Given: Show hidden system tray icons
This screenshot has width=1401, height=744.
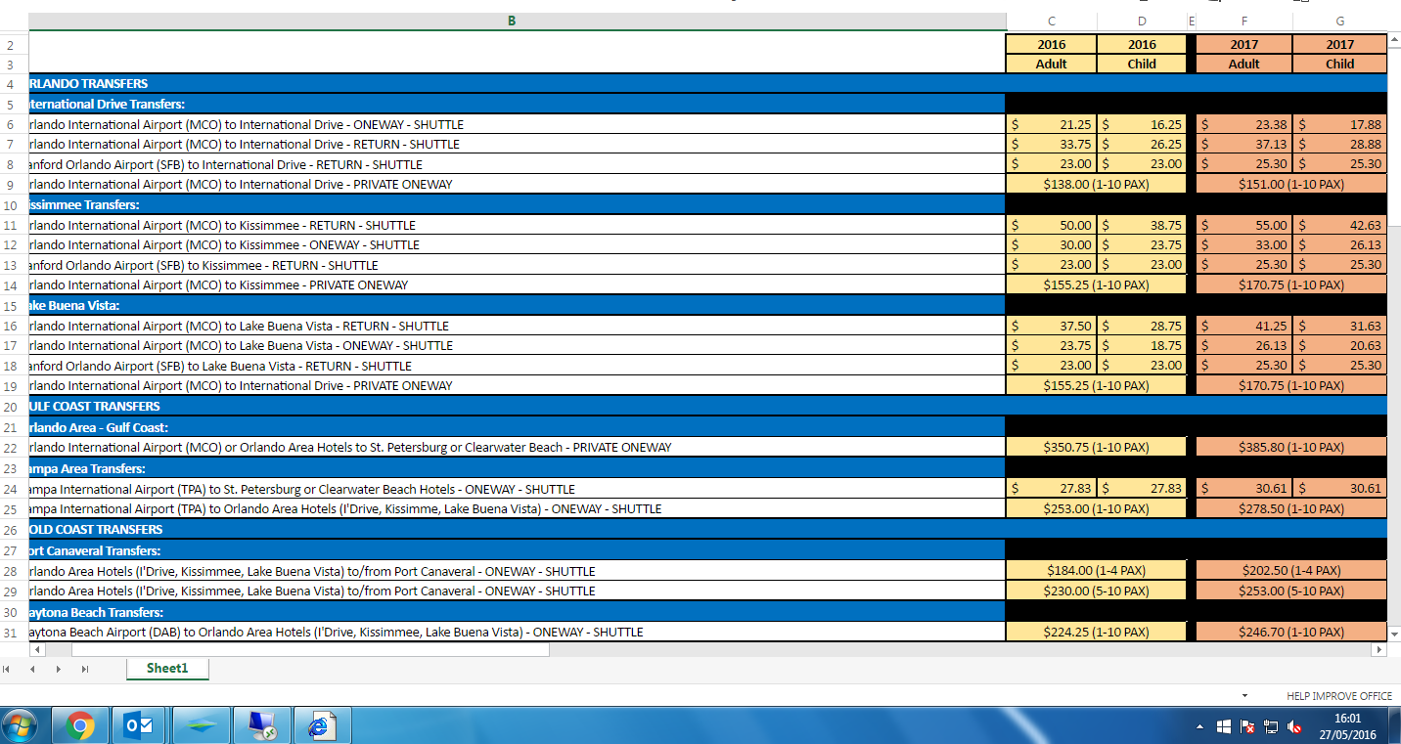Looking at the screenshot, I should click(x=1199, y=728).
